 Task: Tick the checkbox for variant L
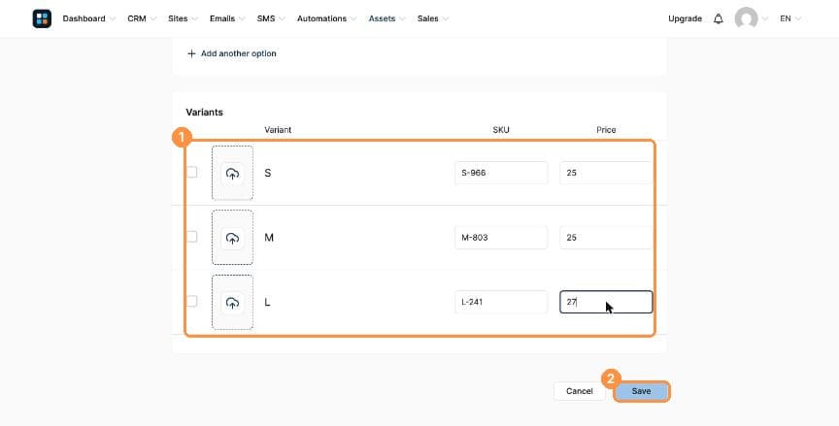click(x=191, y=301)
